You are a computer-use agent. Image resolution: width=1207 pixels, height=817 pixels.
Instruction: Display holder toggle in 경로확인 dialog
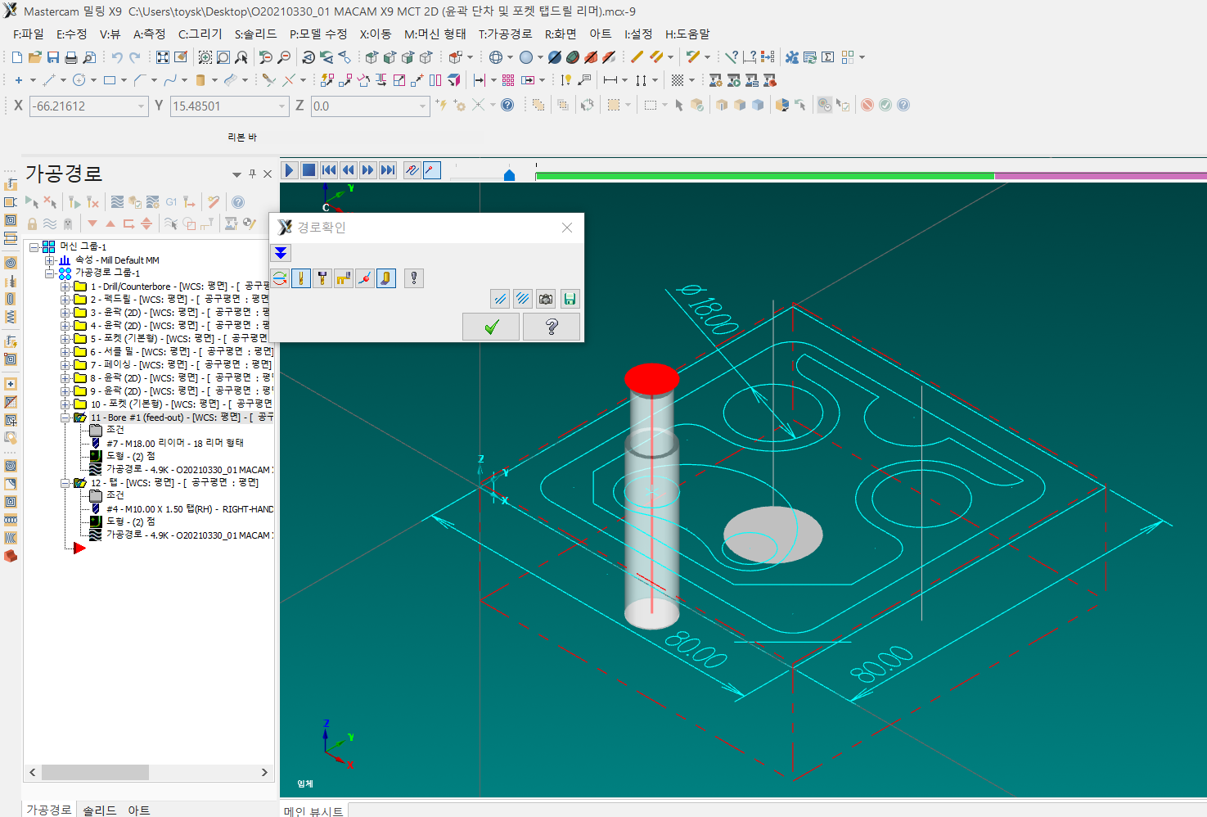pos(322,278)
